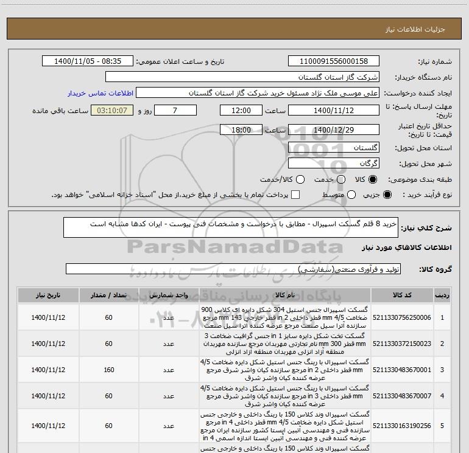Select item code 5211330483670001

tap(402, 370)
